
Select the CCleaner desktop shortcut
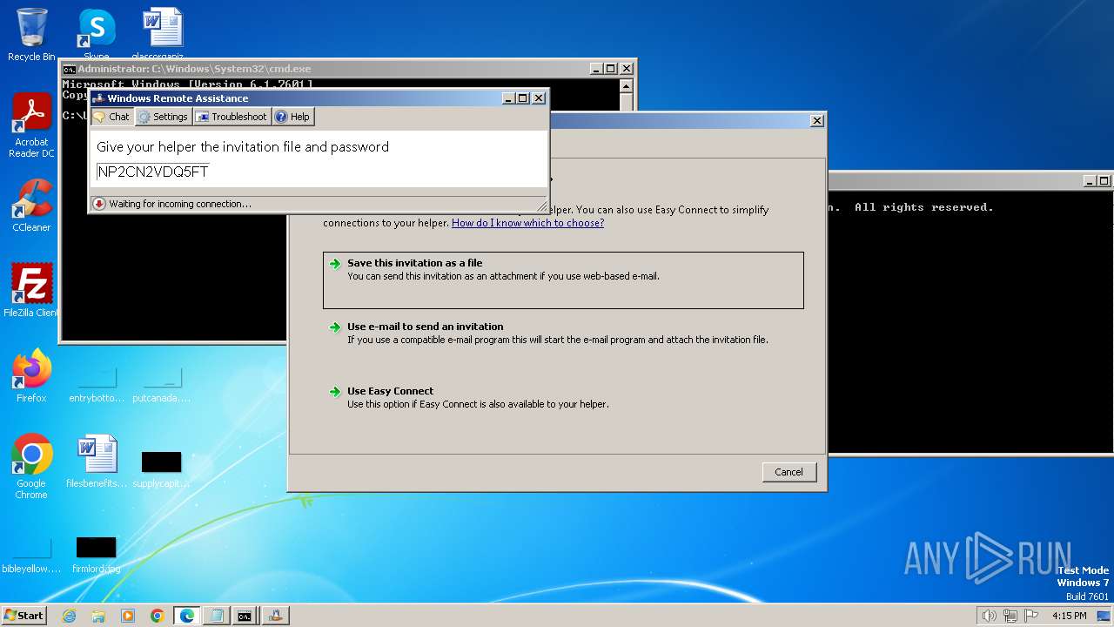[x=31, y=206]
